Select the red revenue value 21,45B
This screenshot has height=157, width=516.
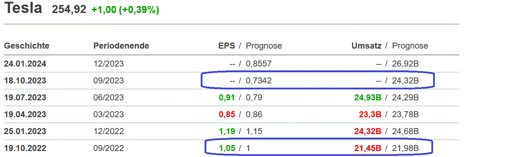coord(368,148)
